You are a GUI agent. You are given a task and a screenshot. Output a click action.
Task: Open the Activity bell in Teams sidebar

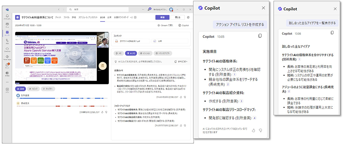8,16
